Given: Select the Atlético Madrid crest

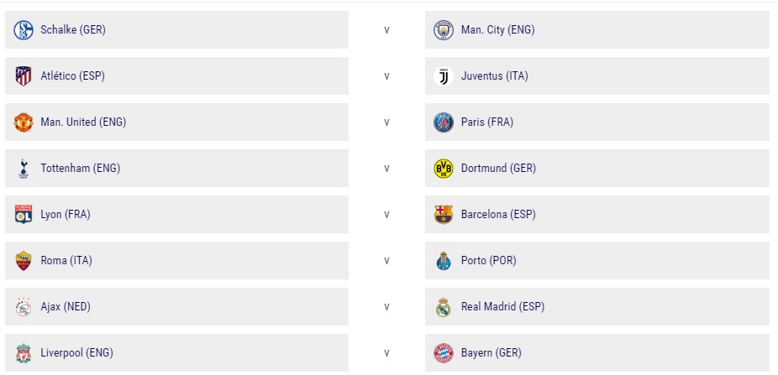Looking at the screenshot, I should [x=24, y=76].
